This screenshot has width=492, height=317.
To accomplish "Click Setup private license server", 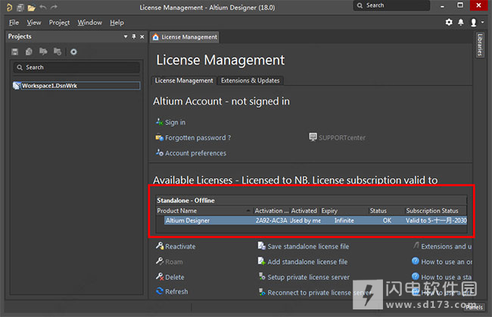I will tap(308, 278).
